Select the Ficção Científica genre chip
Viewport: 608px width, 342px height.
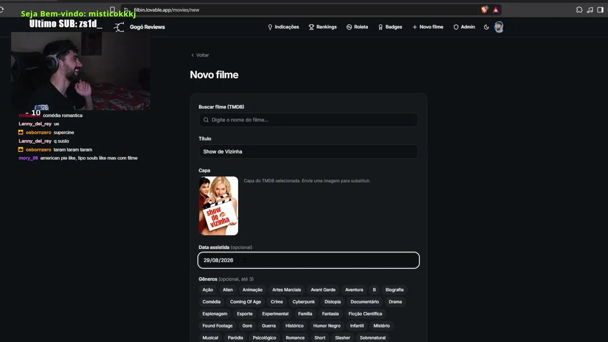(x=365, y=313)
